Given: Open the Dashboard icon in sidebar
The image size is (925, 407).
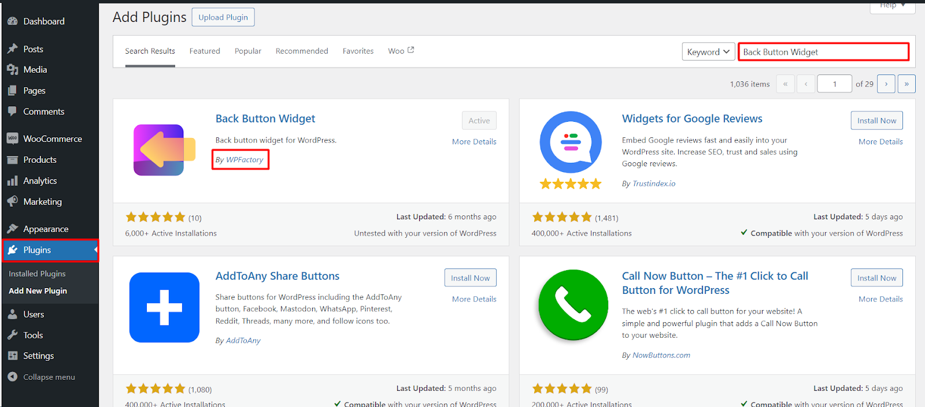Looking at the screenshot, I should [x=12, y=21].
